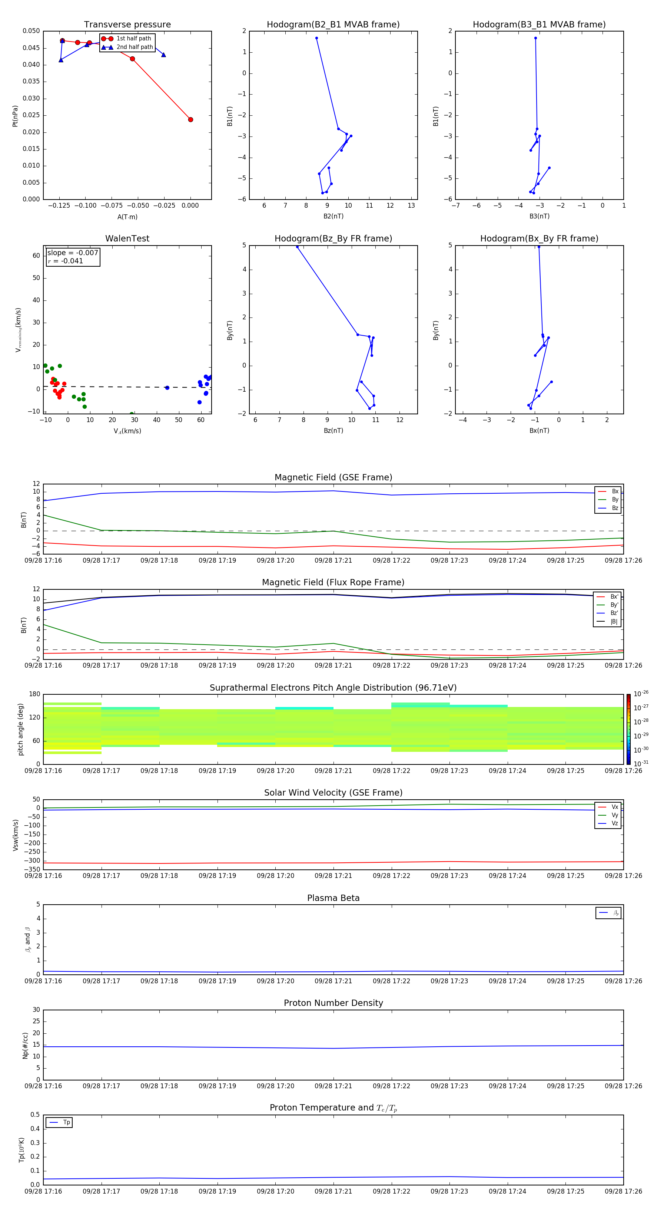Click '09/28 17:26' under Proton Temperature panel
Image resolution: width=667 pixels, height=1224 pixels.
[x=623, y=1191]
